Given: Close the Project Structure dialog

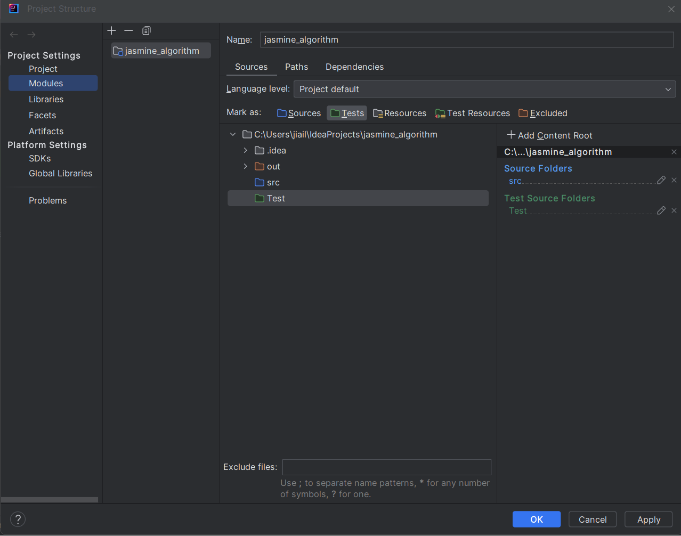Looking at the screenshot, I should [671, 9].
